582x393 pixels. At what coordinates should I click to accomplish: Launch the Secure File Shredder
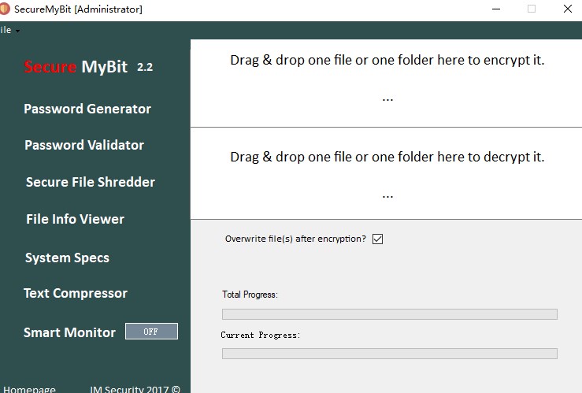pyautogui.click(x=91, y=182)
